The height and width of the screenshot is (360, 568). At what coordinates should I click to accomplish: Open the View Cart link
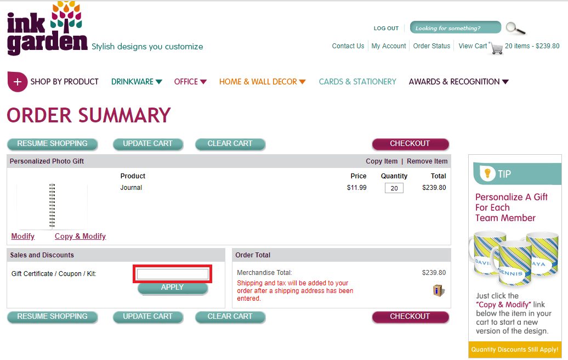pyautogui.click(x=473, y=46)
